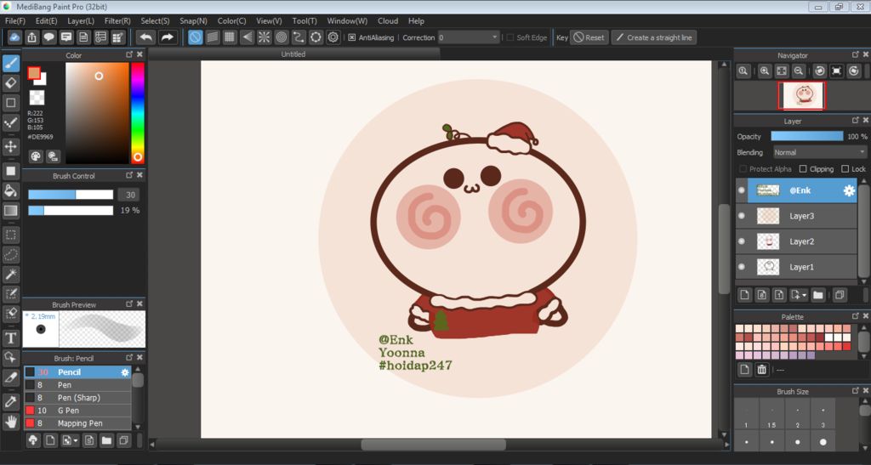
Task: Turn snap off with the circle-slash icon
Action: [x=195, y=37]
